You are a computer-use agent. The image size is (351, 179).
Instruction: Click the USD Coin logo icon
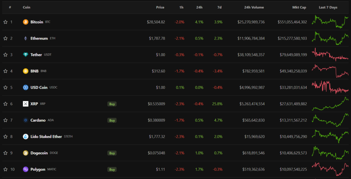tap(25, 87)
